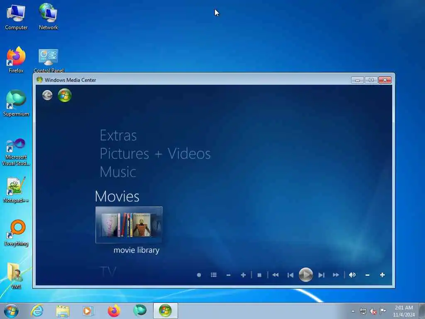Open Firefox desktop shortcut
Screen dimensions: 425x319
click(x=16, y=60)
